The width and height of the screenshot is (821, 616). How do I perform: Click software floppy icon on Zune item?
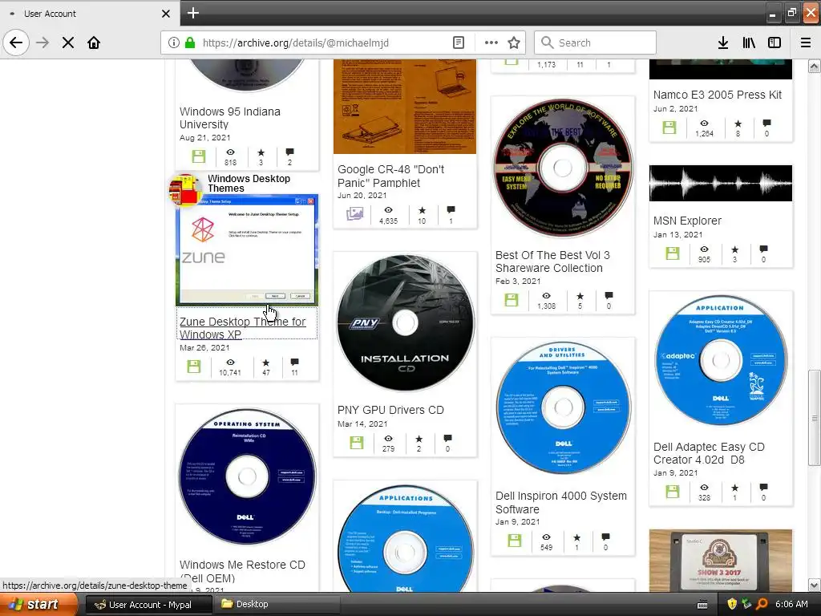[194, 366]
